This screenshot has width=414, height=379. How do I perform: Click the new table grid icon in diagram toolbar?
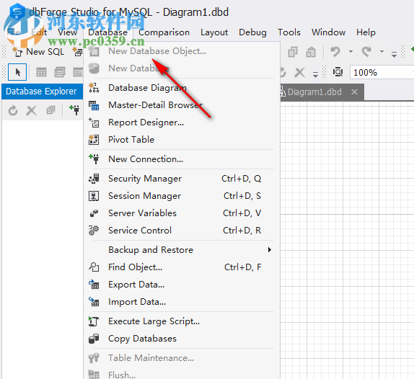[41, 72]
